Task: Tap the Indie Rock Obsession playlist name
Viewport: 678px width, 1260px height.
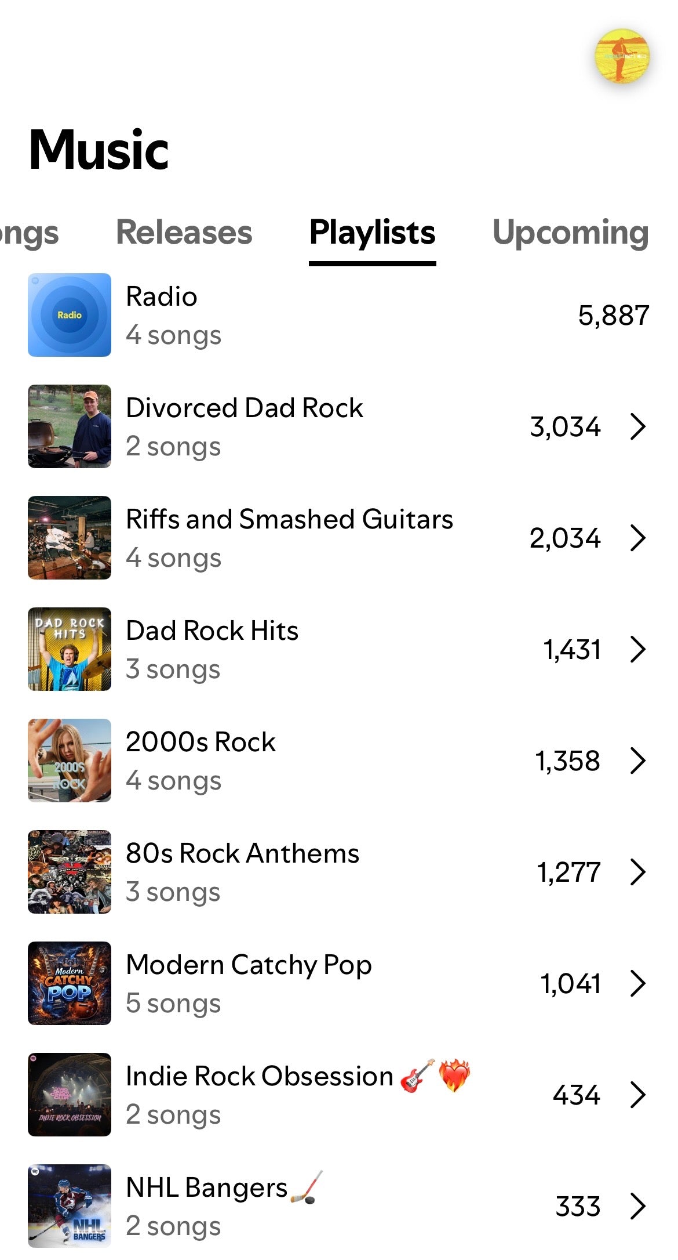Action: click(260, 1077)
